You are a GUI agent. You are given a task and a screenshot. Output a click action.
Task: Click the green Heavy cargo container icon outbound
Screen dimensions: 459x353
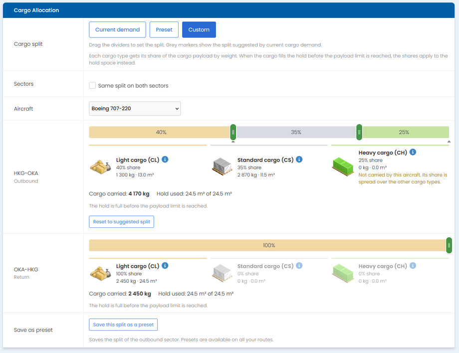343,167
